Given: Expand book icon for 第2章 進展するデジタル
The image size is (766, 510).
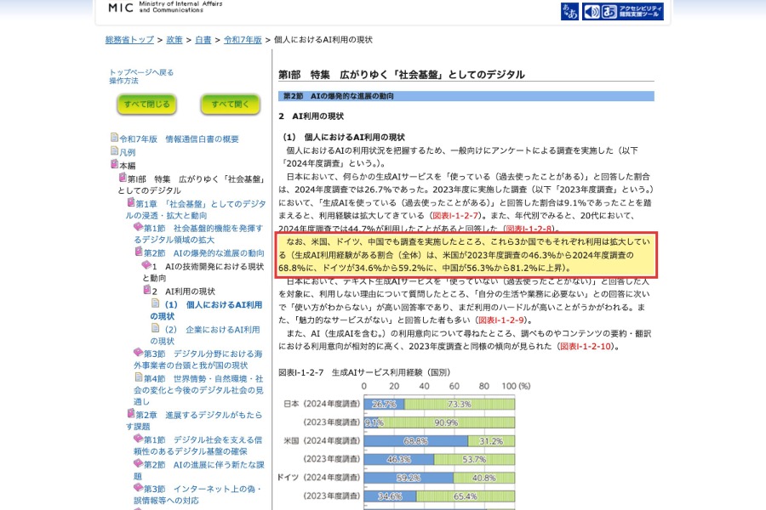Looking at the screenshot, I should (x=131, y=413).
